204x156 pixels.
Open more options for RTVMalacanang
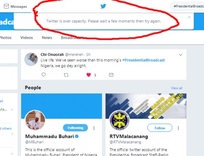click(178, 128)
